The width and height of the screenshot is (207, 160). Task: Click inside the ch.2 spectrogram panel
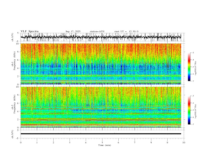click(x=101, y=107)
